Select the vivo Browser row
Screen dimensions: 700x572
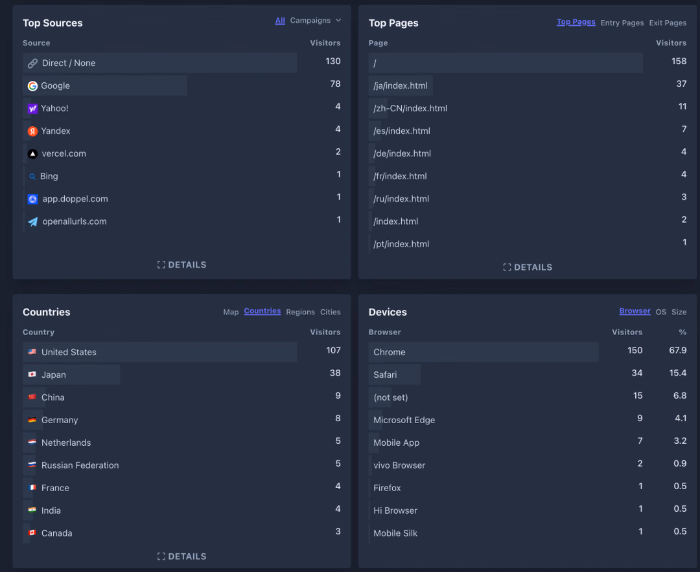[x=528, y=465]
